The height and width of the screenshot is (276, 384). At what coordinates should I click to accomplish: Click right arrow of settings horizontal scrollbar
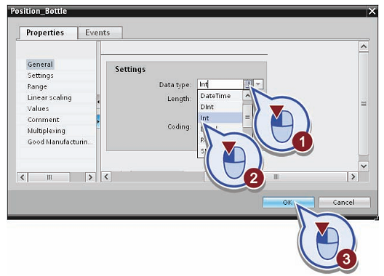[353, 176]
